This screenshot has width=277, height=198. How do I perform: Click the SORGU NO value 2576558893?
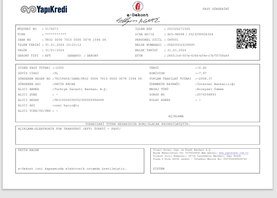click(206, 94)
